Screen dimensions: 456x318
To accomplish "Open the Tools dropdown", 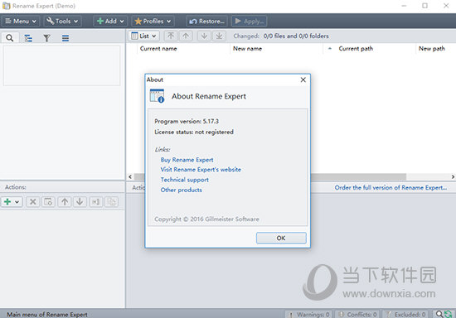I will click(62, 22).
